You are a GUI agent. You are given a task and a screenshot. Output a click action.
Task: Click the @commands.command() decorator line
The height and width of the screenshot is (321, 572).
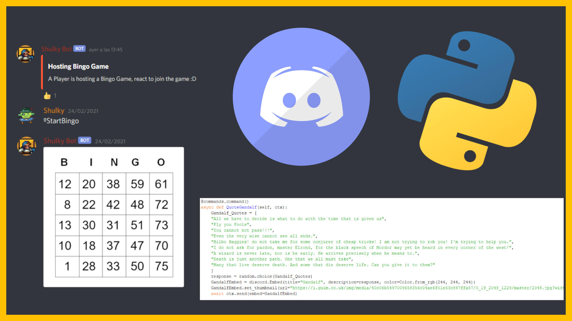pyautogui.click(x=225, y=202)
